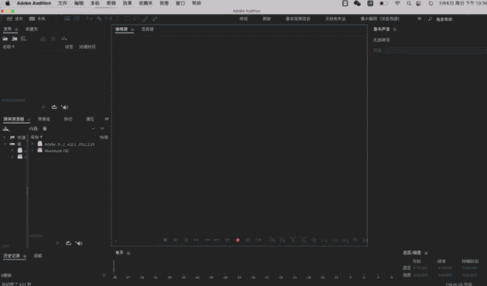Select the Paintbrush Selection tool
Viewport: 487px width, 286px height.
(145, 19)
